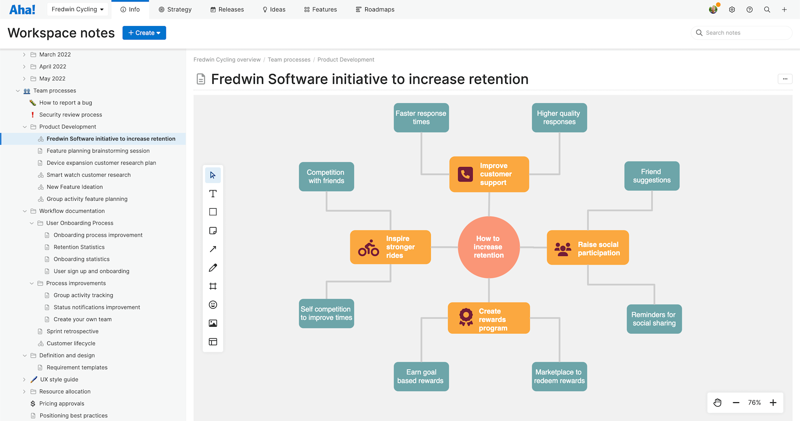Expand the March 2022 folder
The image size is (800, 421).
click(24, 54)
